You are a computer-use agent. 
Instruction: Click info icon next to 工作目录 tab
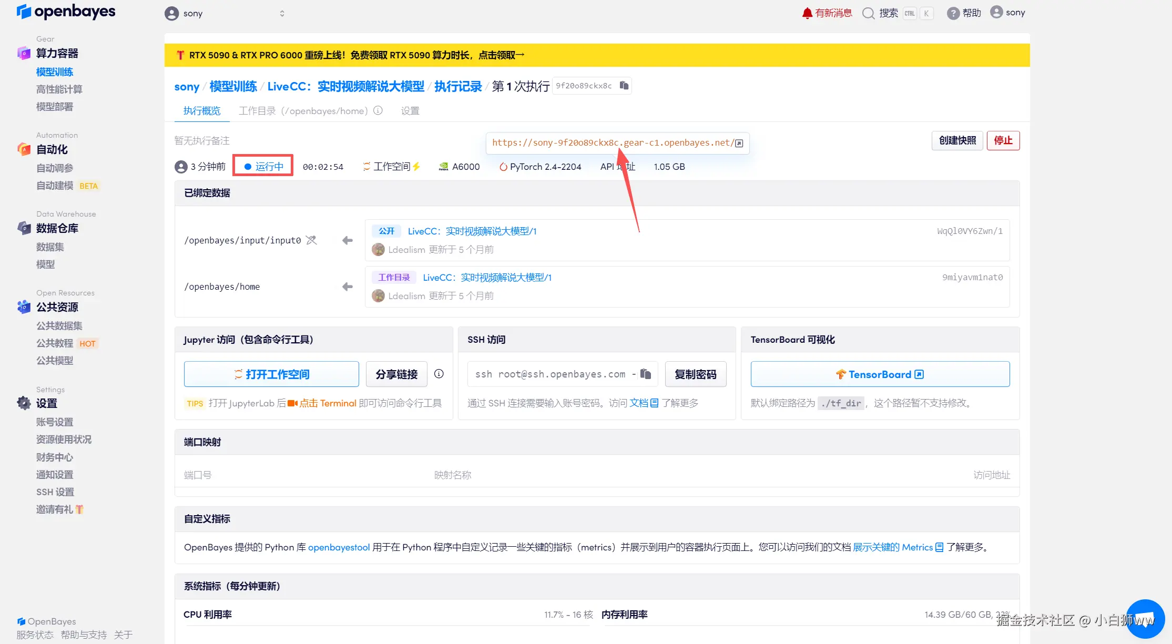[378, 110]
